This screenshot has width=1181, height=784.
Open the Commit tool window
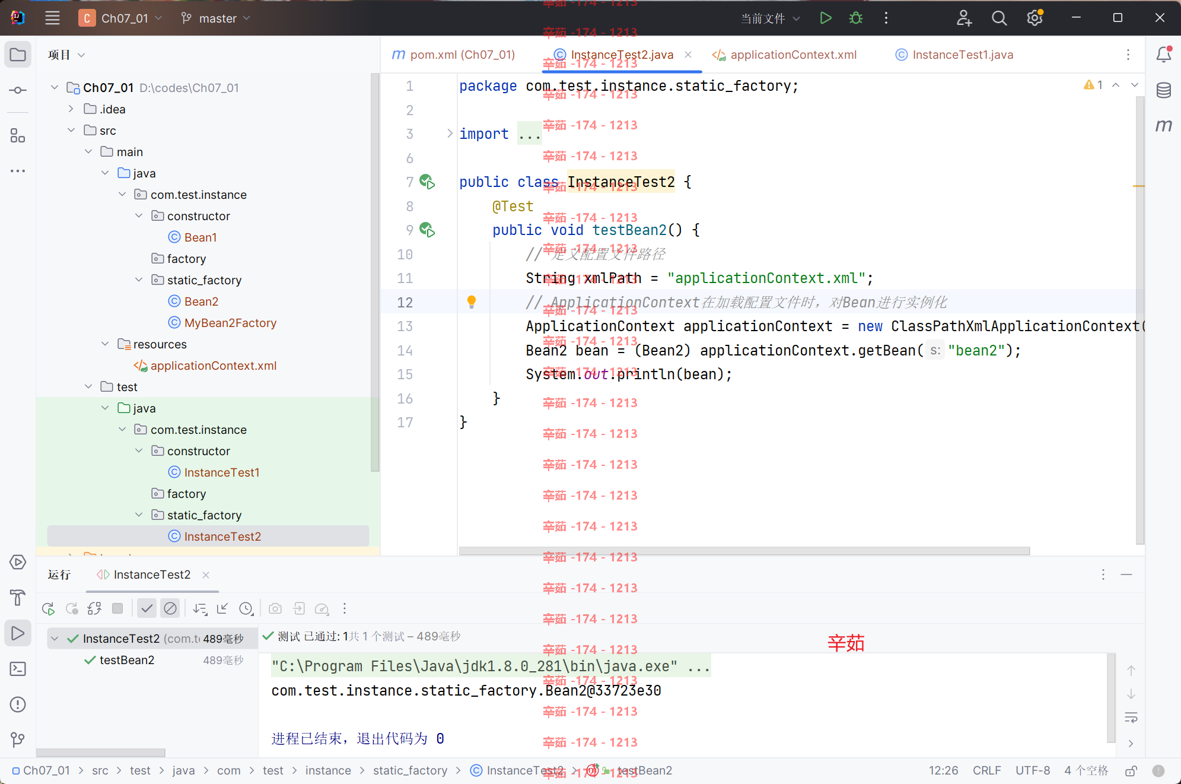[x=18, y=90]
